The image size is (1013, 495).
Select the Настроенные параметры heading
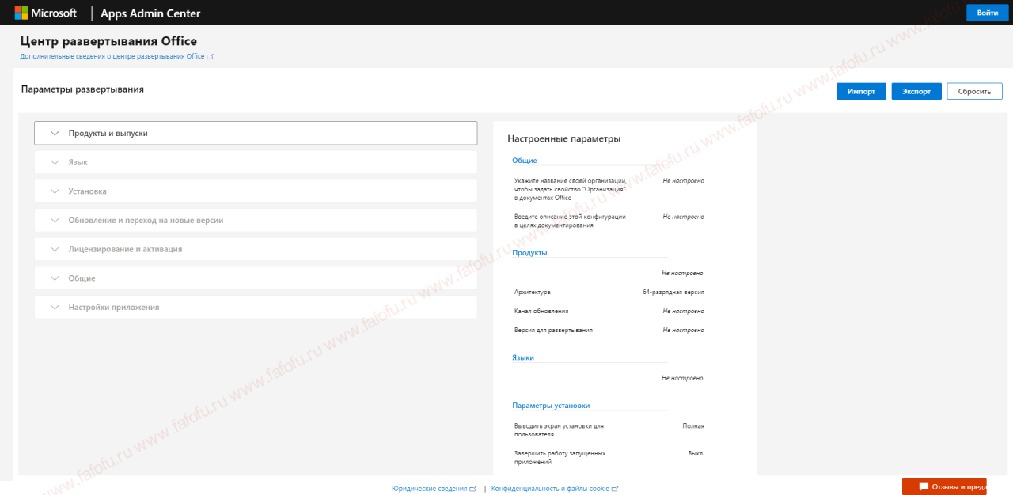click(x=563, y=138)
